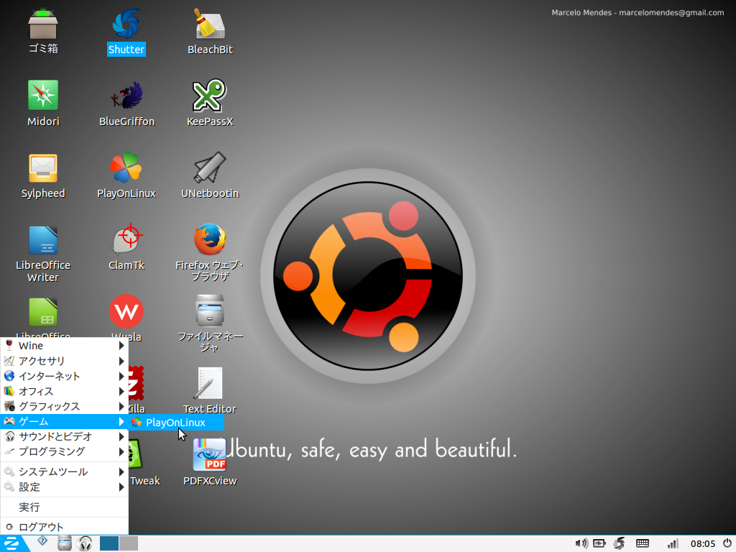Open the help icon in taskbar
The image size is (736, 552).
coord(42,541)
